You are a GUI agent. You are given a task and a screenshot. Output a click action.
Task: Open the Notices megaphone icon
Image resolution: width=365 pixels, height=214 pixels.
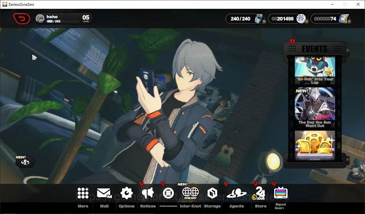(x=148, y=193)
